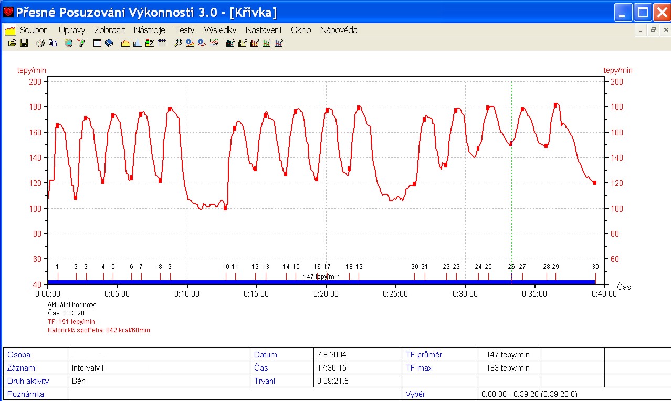Click the percent zones toolbar icon
The width and height of the screenshot is (671, 401).
[150, 43]
